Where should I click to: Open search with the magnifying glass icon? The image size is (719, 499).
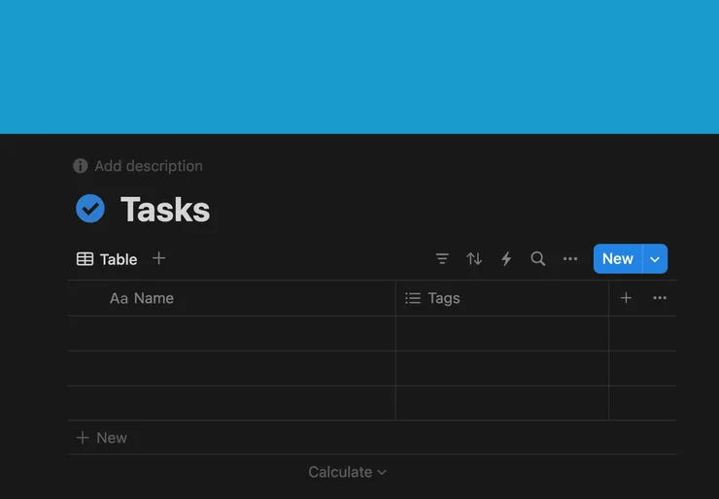coord(538,259)
